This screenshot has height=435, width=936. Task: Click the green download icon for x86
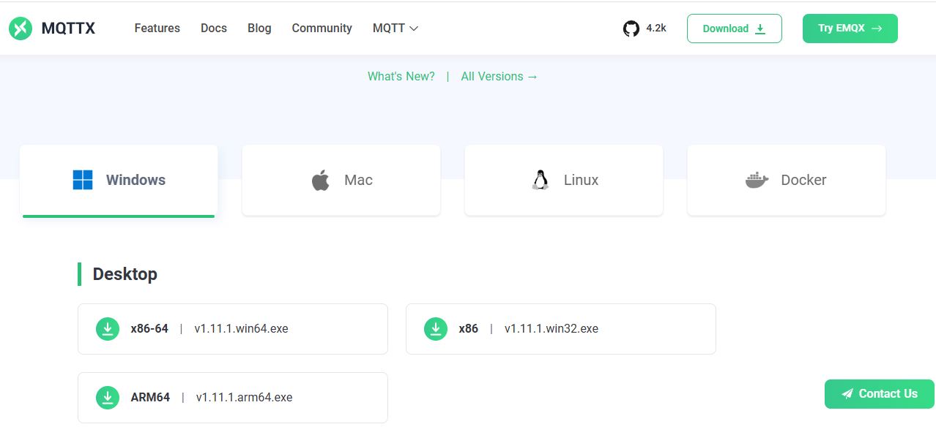(436, 329)
